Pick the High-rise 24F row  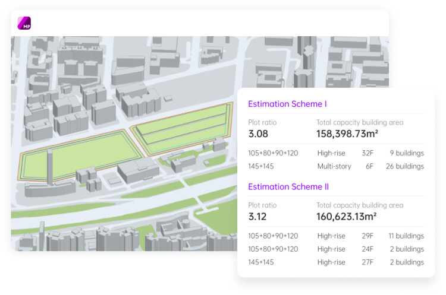[x=335, y=249]
